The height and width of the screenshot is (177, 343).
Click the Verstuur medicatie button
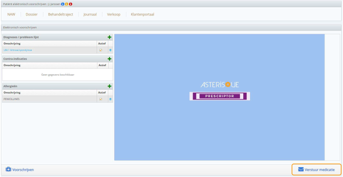(x=316, y=170)
